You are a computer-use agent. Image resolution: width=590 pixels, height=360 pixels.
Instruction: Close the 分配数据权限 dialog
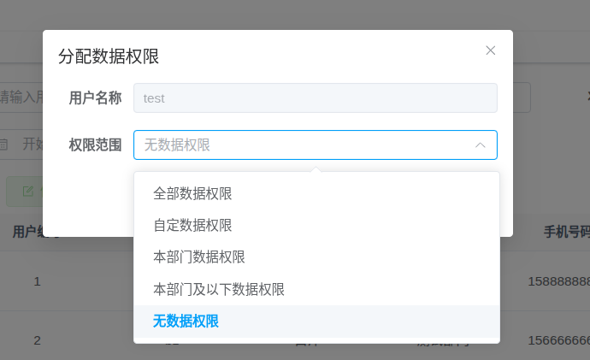click(x=491, y=50)
